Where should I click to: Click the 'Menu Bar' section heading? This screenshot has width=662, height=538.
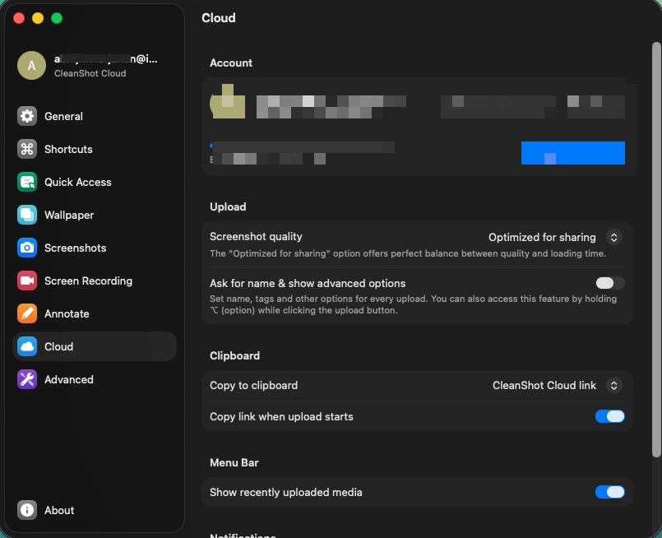(234, 463)
